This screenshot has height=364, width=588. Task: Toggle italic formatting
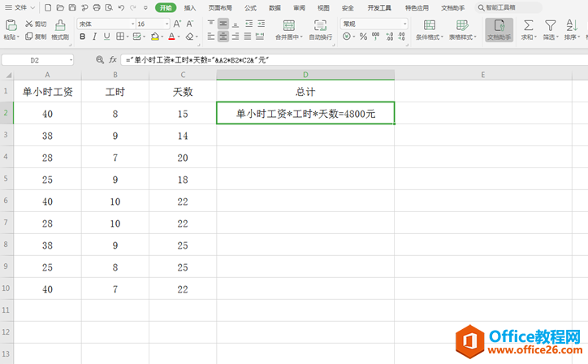94,37
